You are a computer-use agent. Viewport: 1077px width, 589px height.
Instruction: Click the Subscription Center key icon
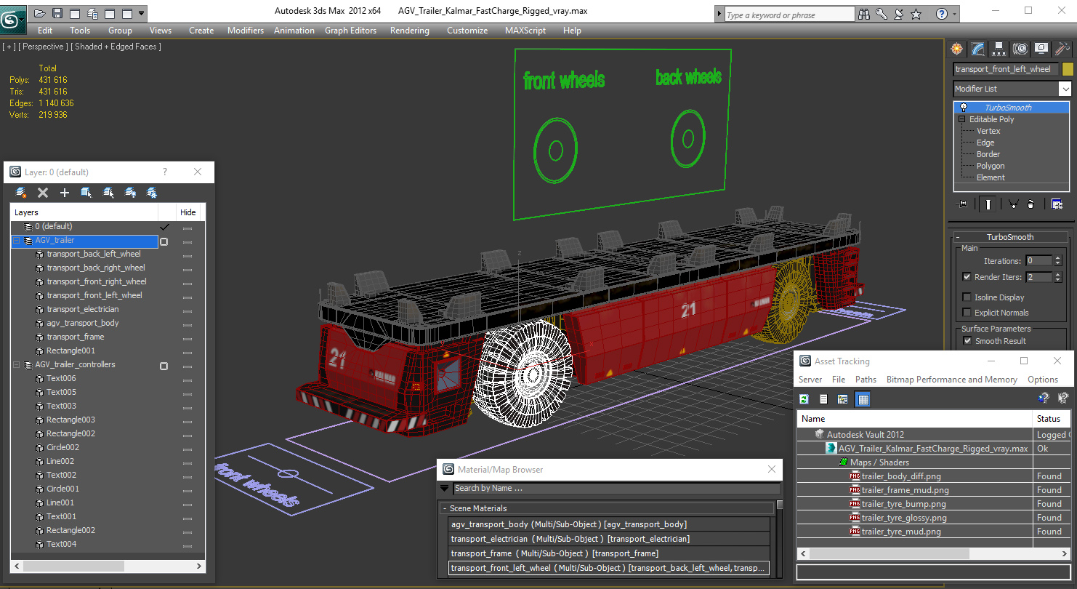point(882,14)
